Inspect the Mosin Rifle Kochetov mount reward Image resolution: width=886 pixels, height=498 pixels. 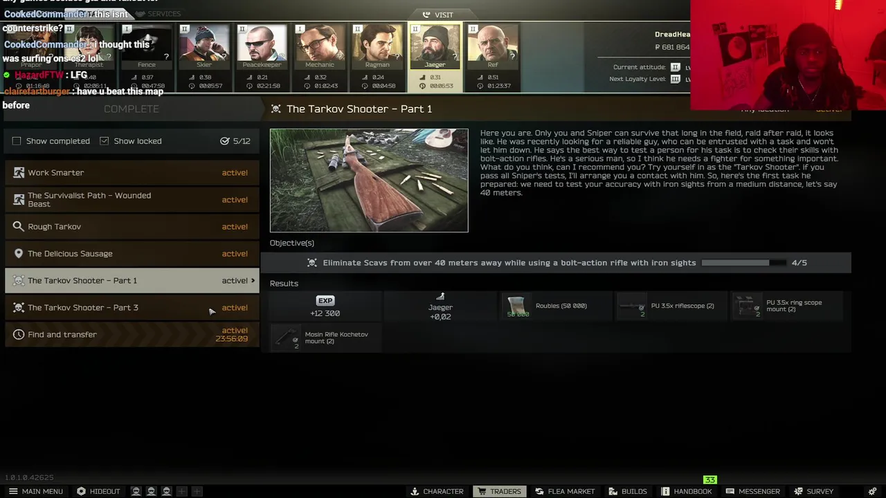[x=325, y=338]
